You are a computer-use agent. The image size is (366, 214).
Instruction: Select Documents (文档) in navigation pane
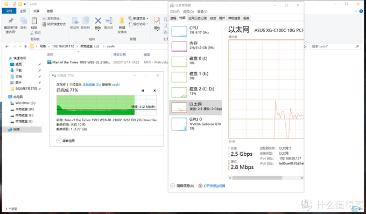point(18,77)
